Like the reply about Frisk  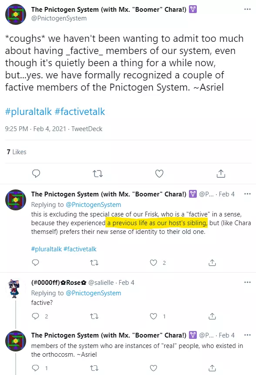coord(153,263)
